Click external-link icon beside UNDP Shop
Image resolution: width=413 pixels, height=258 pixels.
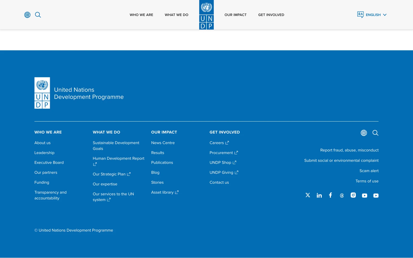234,163
